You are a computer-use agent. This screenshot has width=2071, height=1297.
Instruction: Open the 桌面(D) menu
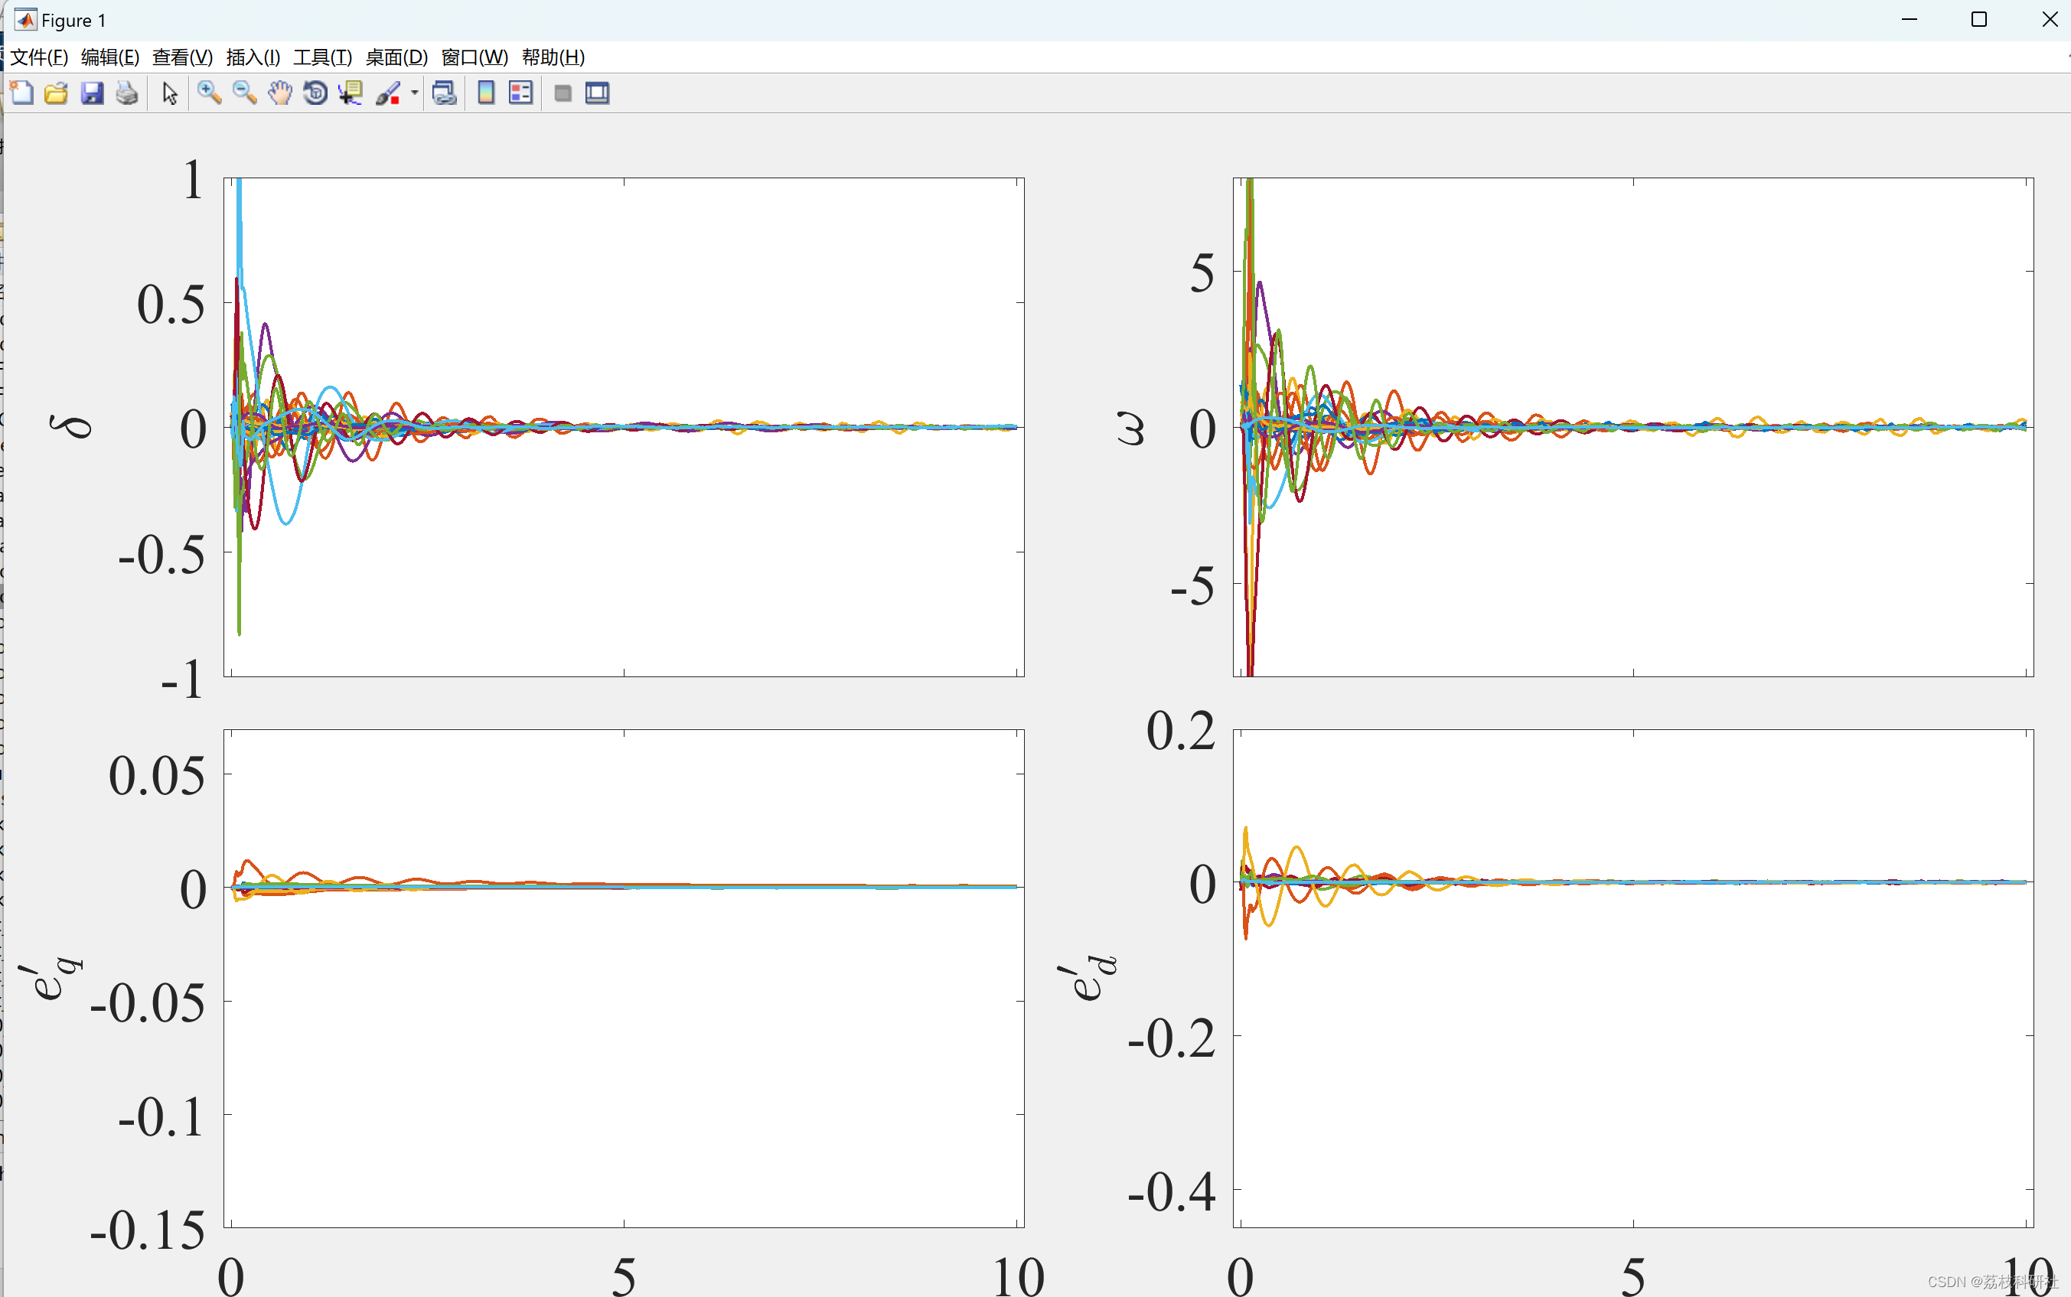(396, 57)
